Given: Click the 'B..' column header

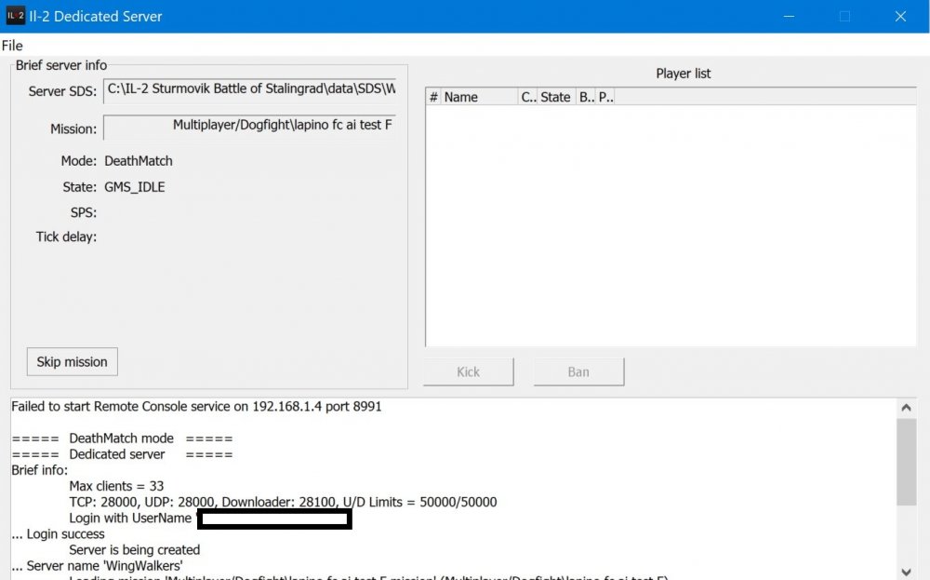Looking at the screenshot, I should 586,96.
